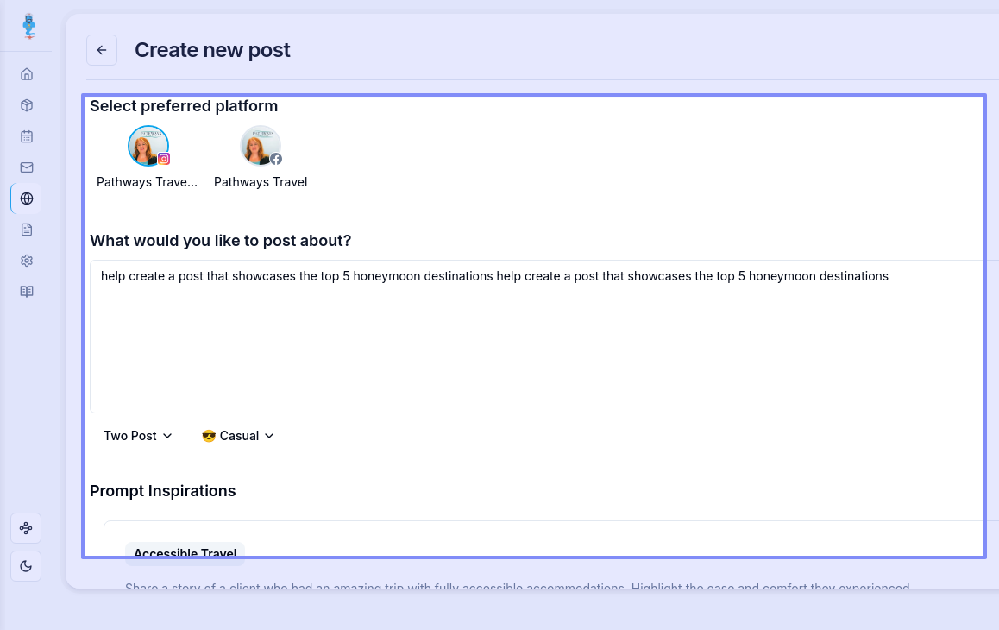Image resolution: width=999 pixels, height=630 pixels.
Task: Toggle dark mode with moon icon
Action: [26, 566]
